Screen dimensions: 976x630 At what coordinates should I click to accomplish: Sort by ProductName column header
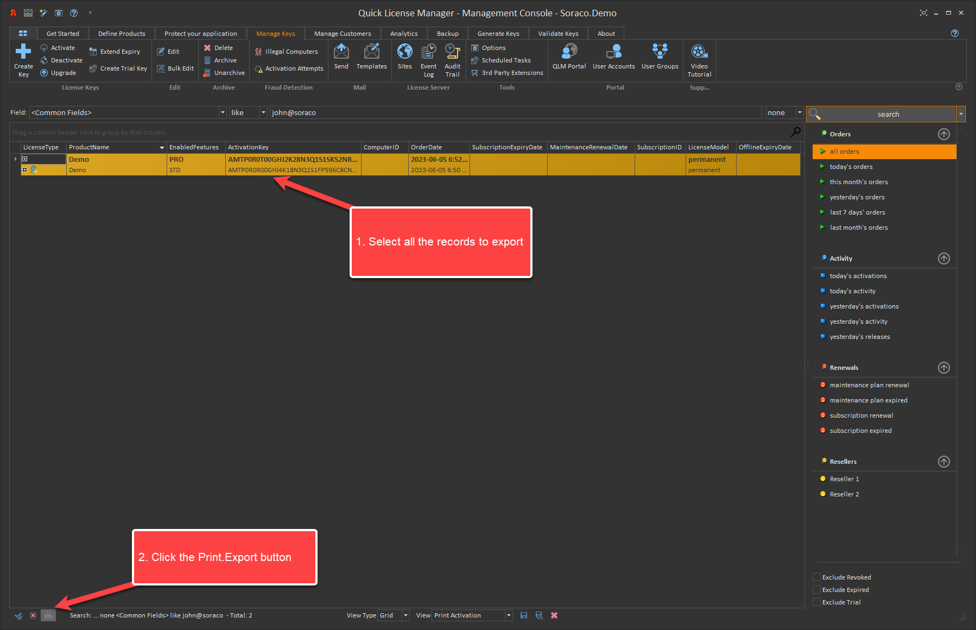click(116, 147)
